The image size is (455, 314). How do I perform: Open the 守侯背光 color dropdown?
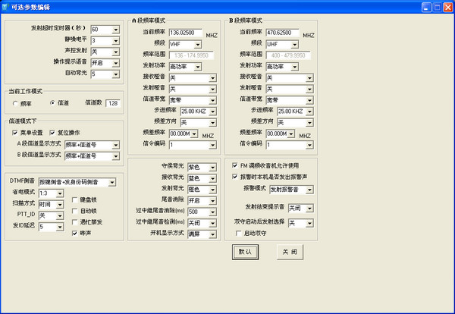(x=216, y=166)
